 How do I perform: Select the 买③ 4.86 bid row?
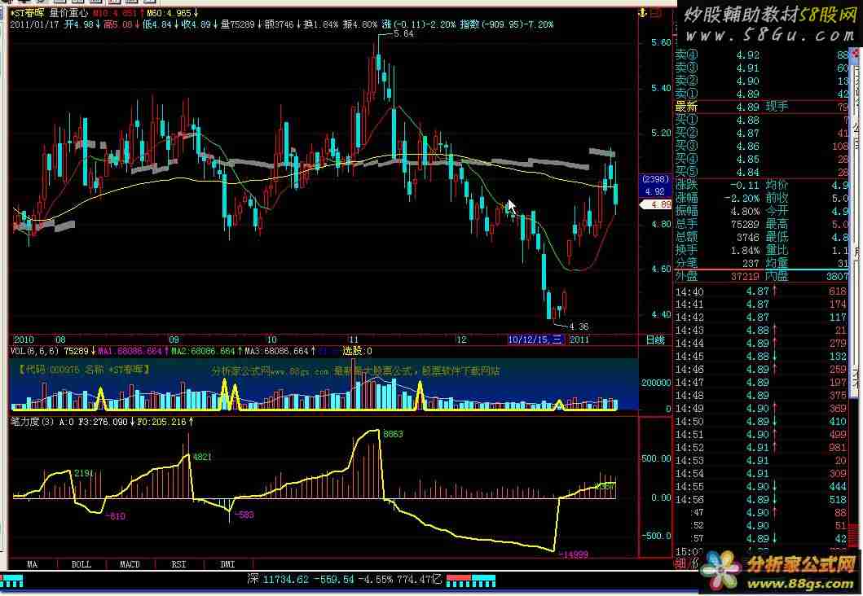[x=762, y=147]
